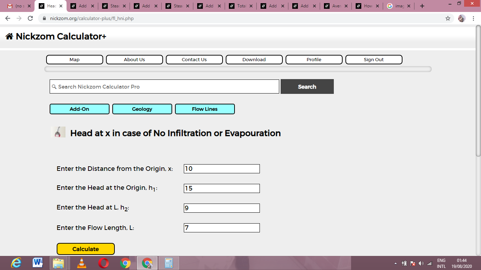
Task: Click the Head at L input field
Action: click(x=222, y=208)
